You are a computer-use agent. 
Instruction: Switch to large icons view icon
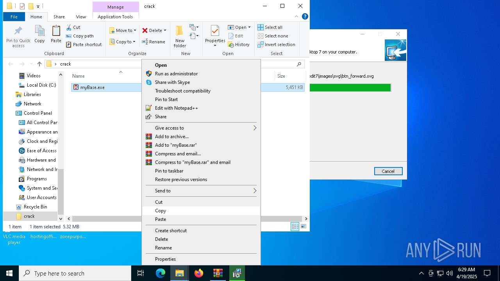[304, 227]
